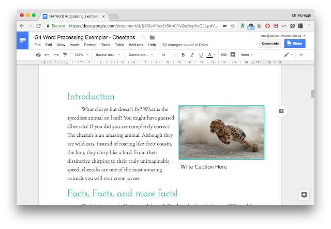Click the blue Share button
The image size is (331, 229).
[295, 44]
